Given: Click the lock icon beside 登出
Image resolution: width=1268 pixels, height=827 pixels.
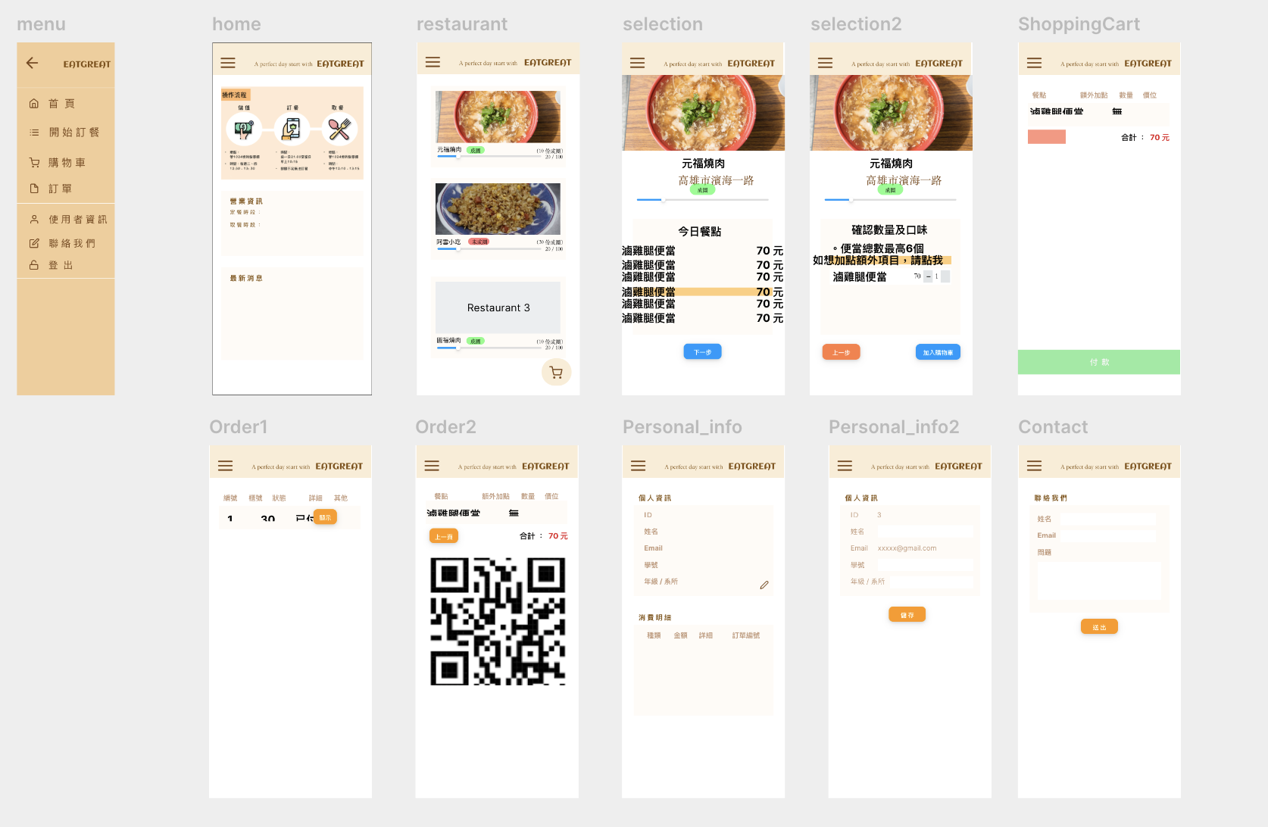Looking at the screenshot, I should 34,265.
